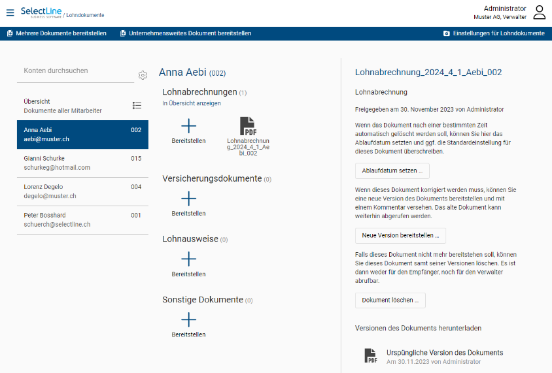Click the Ablaufdatum setzen button
Viewport: 552px width, 373px height.
[x=392, y=171]
